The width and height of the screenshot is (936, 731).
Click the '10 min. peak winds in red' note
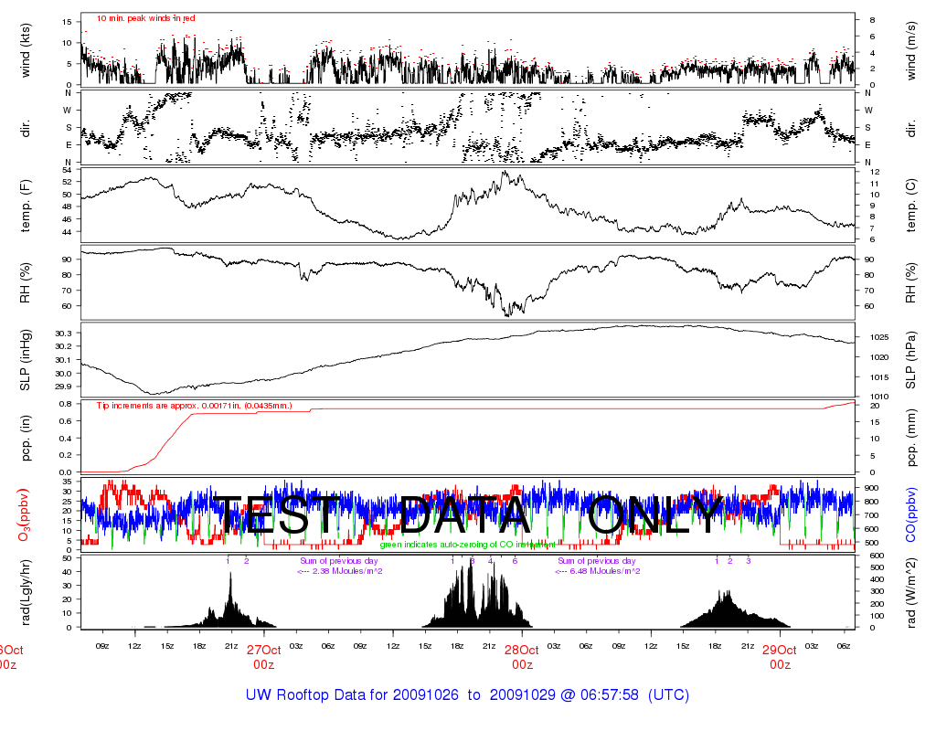[x=145, y=18]
